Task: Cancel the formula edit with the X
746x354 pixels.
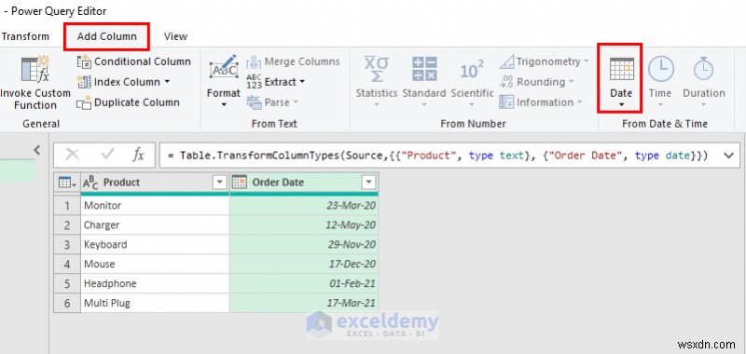Action: point(73,155)
